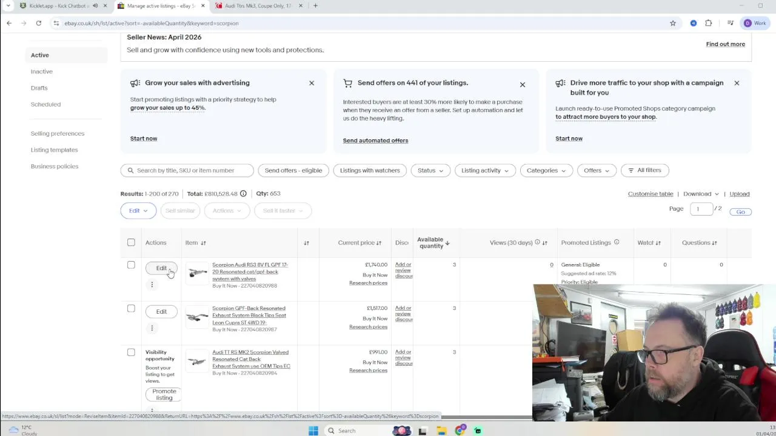Open Business policies in the sidebar
The height and width of the screenshot is (436, 776).
pyautogui.click(x=55, y=166)
